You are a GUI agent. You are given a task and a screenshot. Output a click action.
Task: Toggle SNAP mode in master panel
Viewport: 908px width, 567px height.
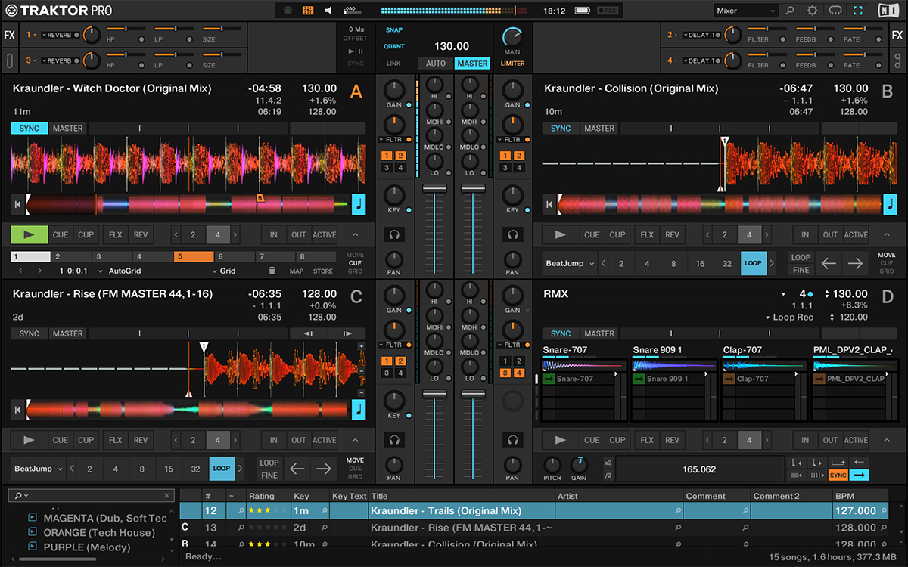[393, 30]
